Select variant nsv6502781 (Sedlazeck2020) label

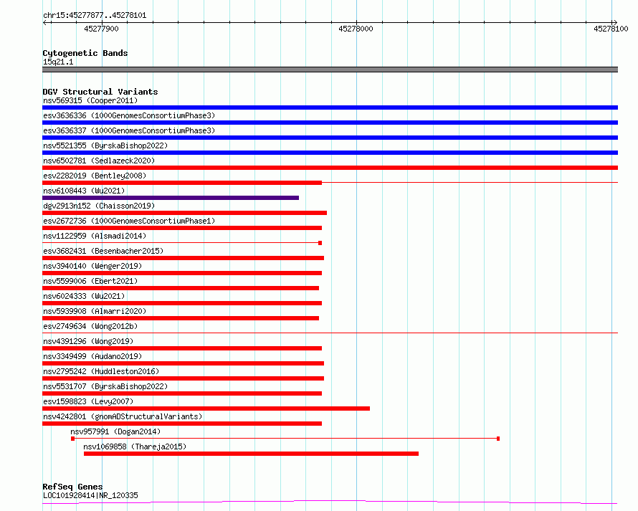(99, 161)
